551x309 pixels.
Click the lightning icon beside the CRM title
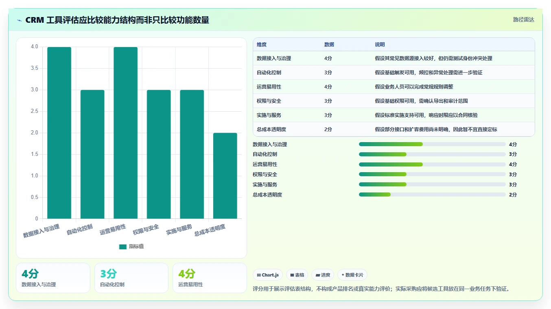pos(20,20)
